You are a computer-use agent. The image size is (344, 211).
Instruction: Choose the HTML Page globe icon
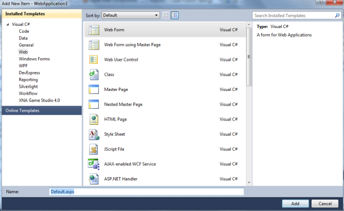click(x=94, y=119)
